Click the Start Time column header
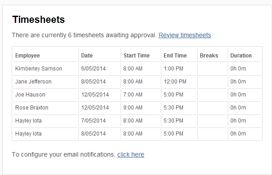272x175 pixels. point(141,56)
